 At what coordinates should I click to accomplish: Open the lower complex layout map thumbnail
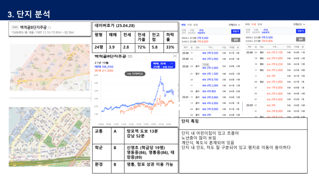coord(49,137)
